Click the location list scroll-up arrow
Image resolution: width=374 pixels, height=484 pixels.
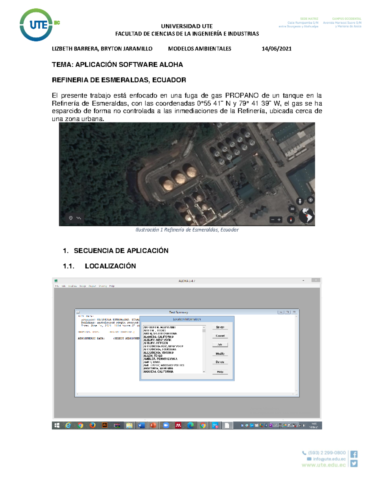point(204,327)
